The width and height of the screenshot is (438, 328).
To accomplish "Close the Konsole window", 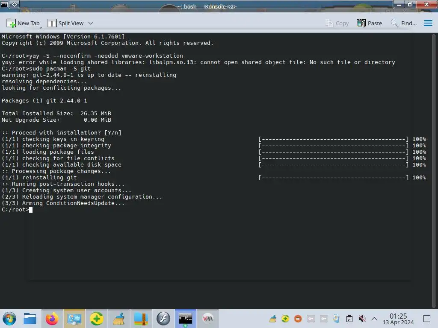I will (426, 5).
